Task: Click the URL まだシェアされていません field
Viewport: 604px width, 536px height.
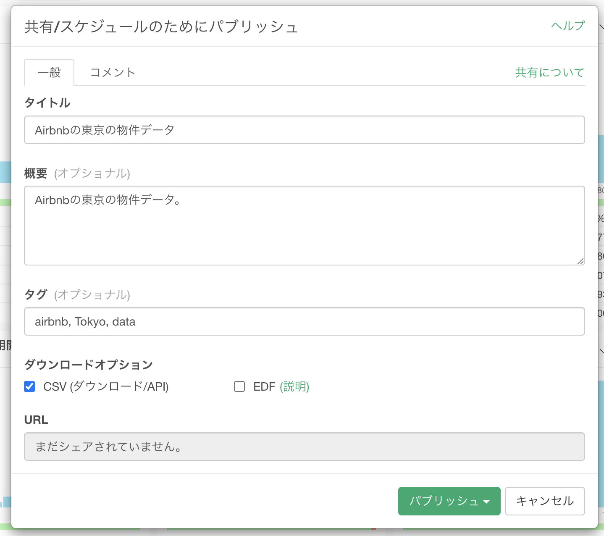Action: tap(305, 447)
